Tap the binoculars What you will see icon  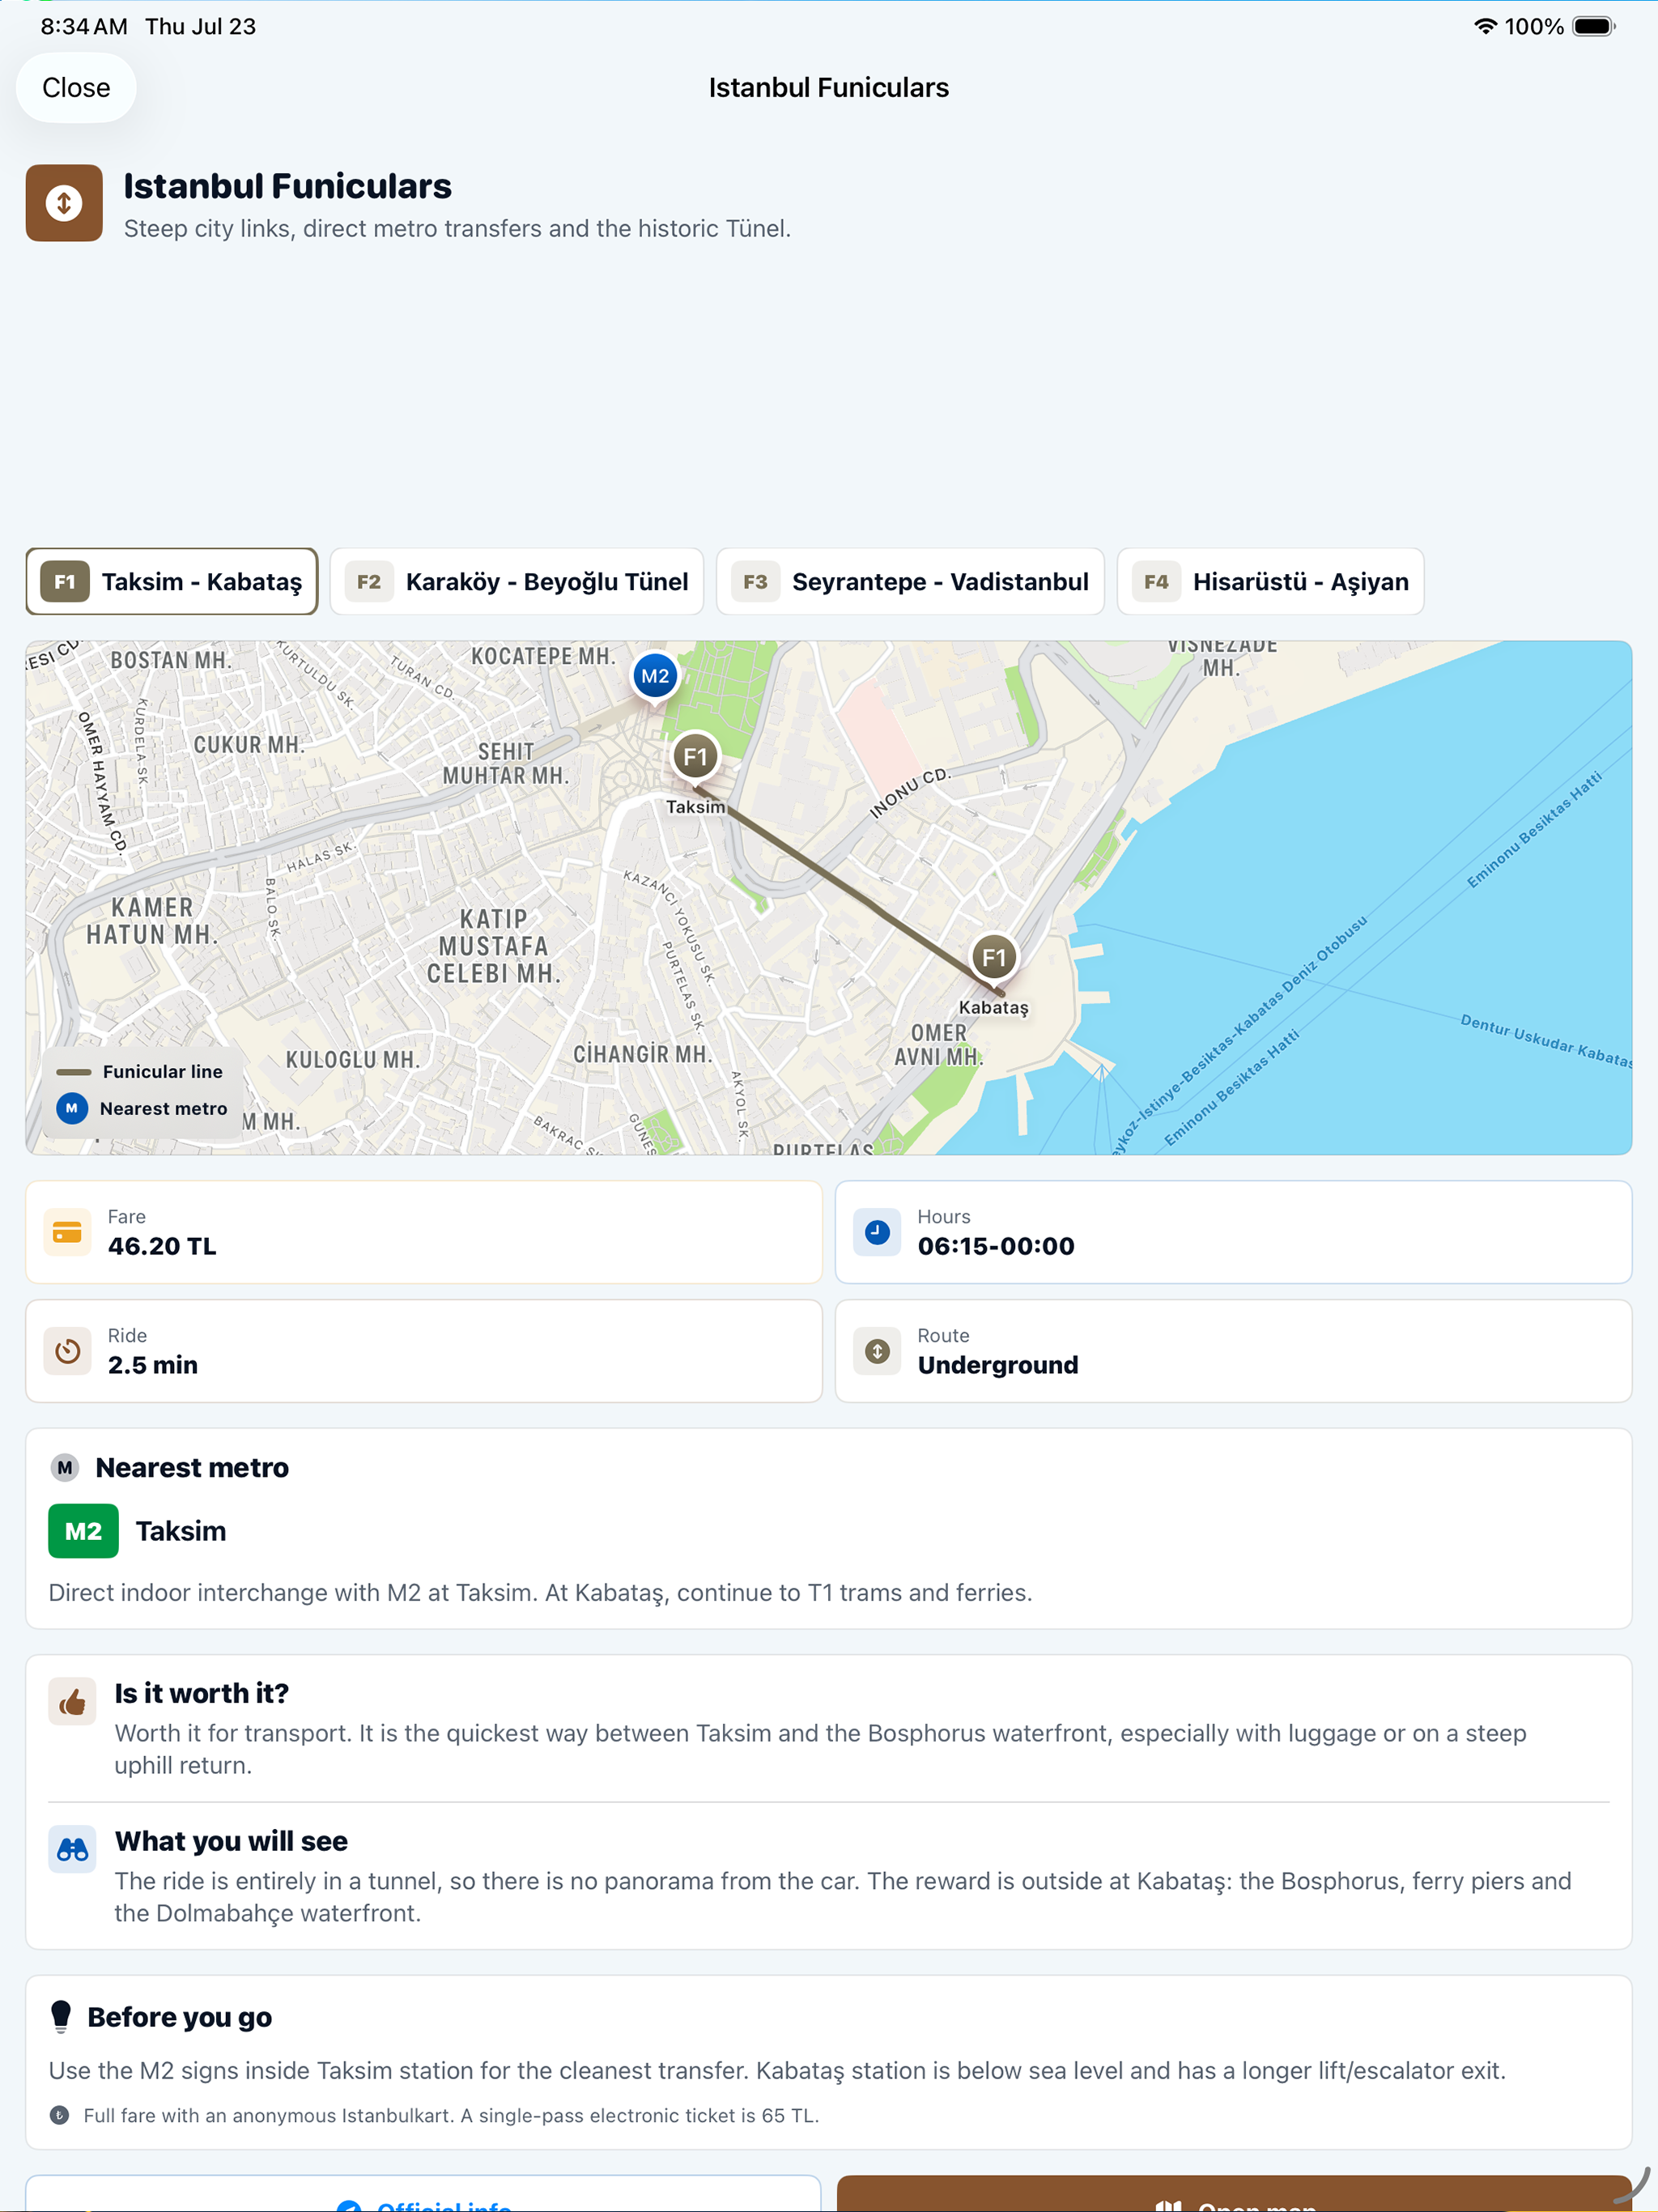click(72, 1850)
